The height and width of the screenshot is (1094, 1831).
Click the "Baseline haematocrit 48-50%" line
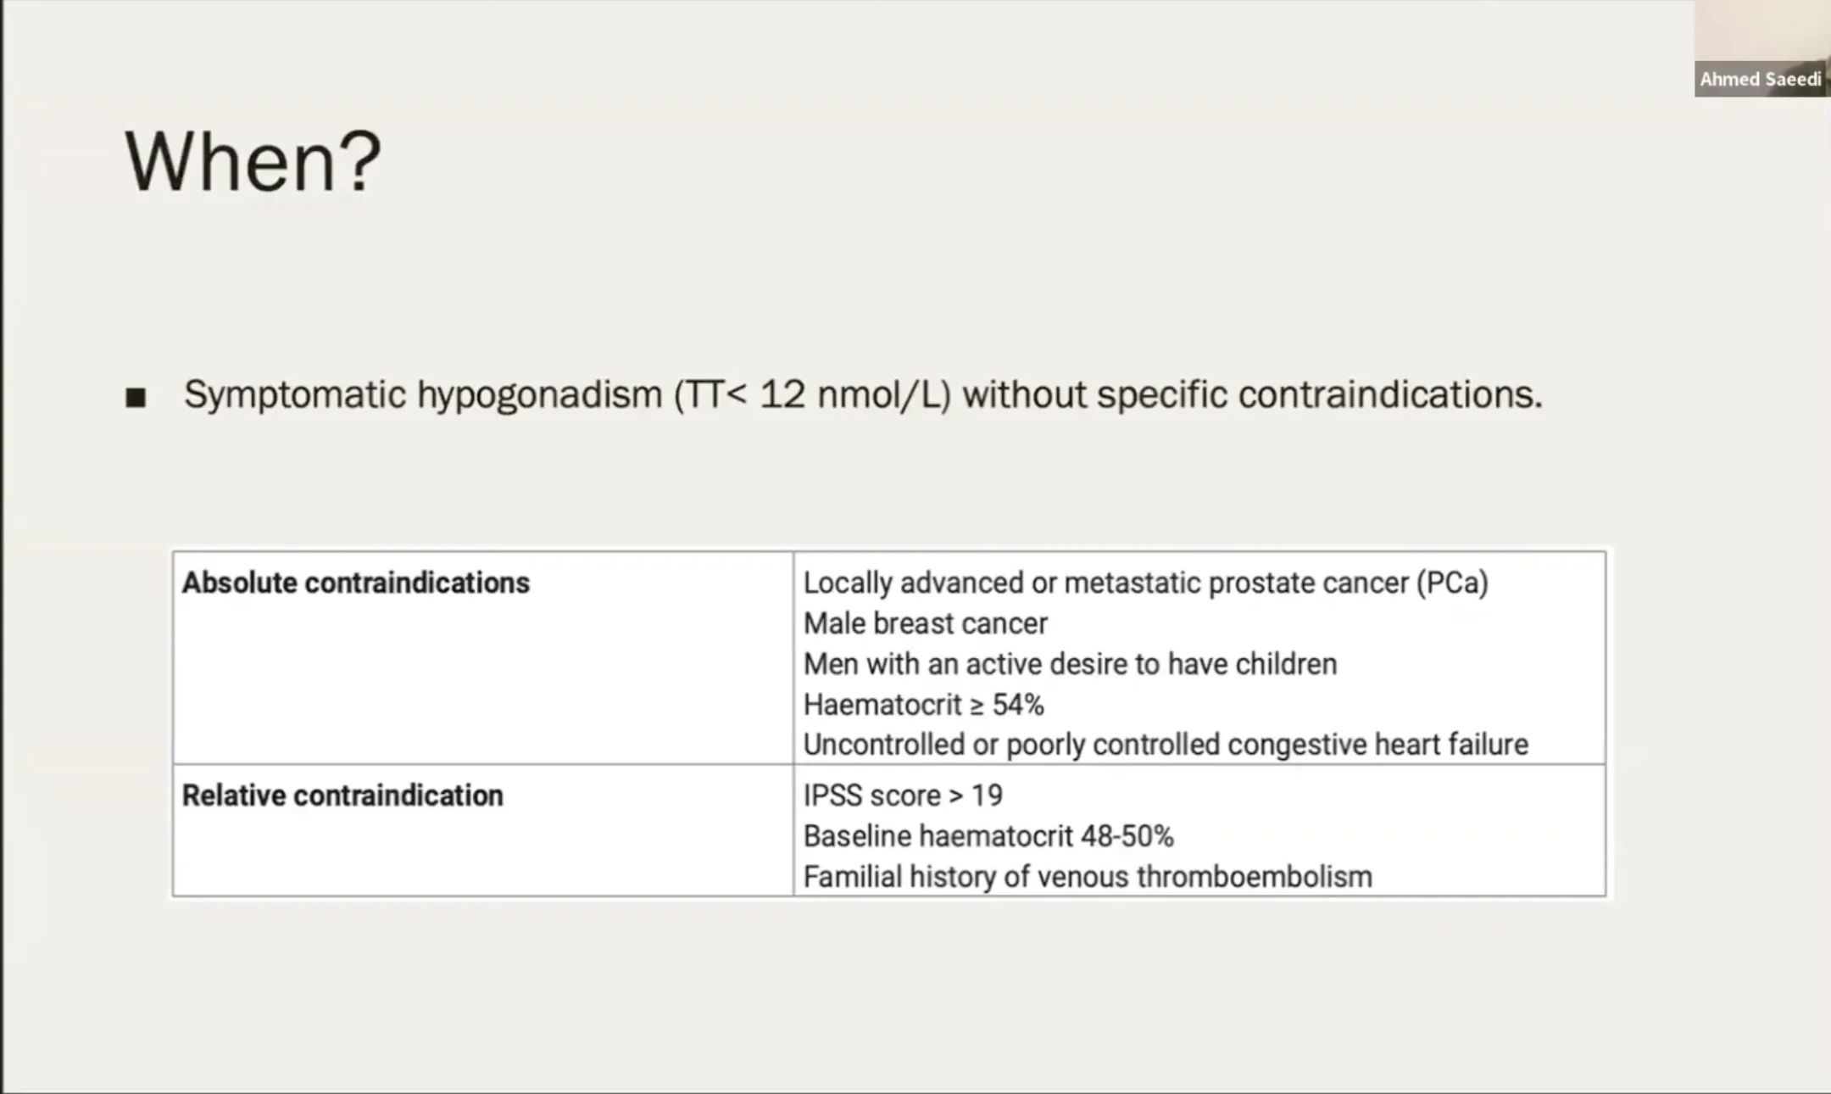click(988, 836)
